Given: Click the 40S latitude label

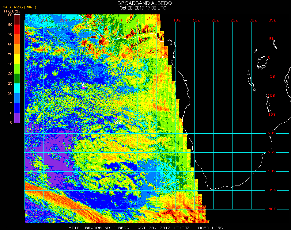Looking at the screenshot, I should tap(272, 209).
